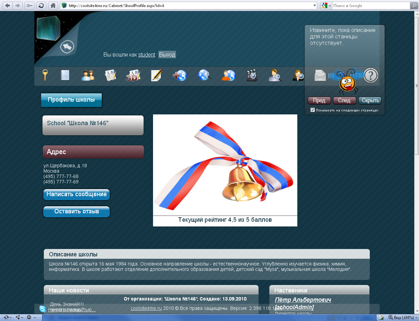
Task: Click the person with globe icon
Action: coord(228,76)
